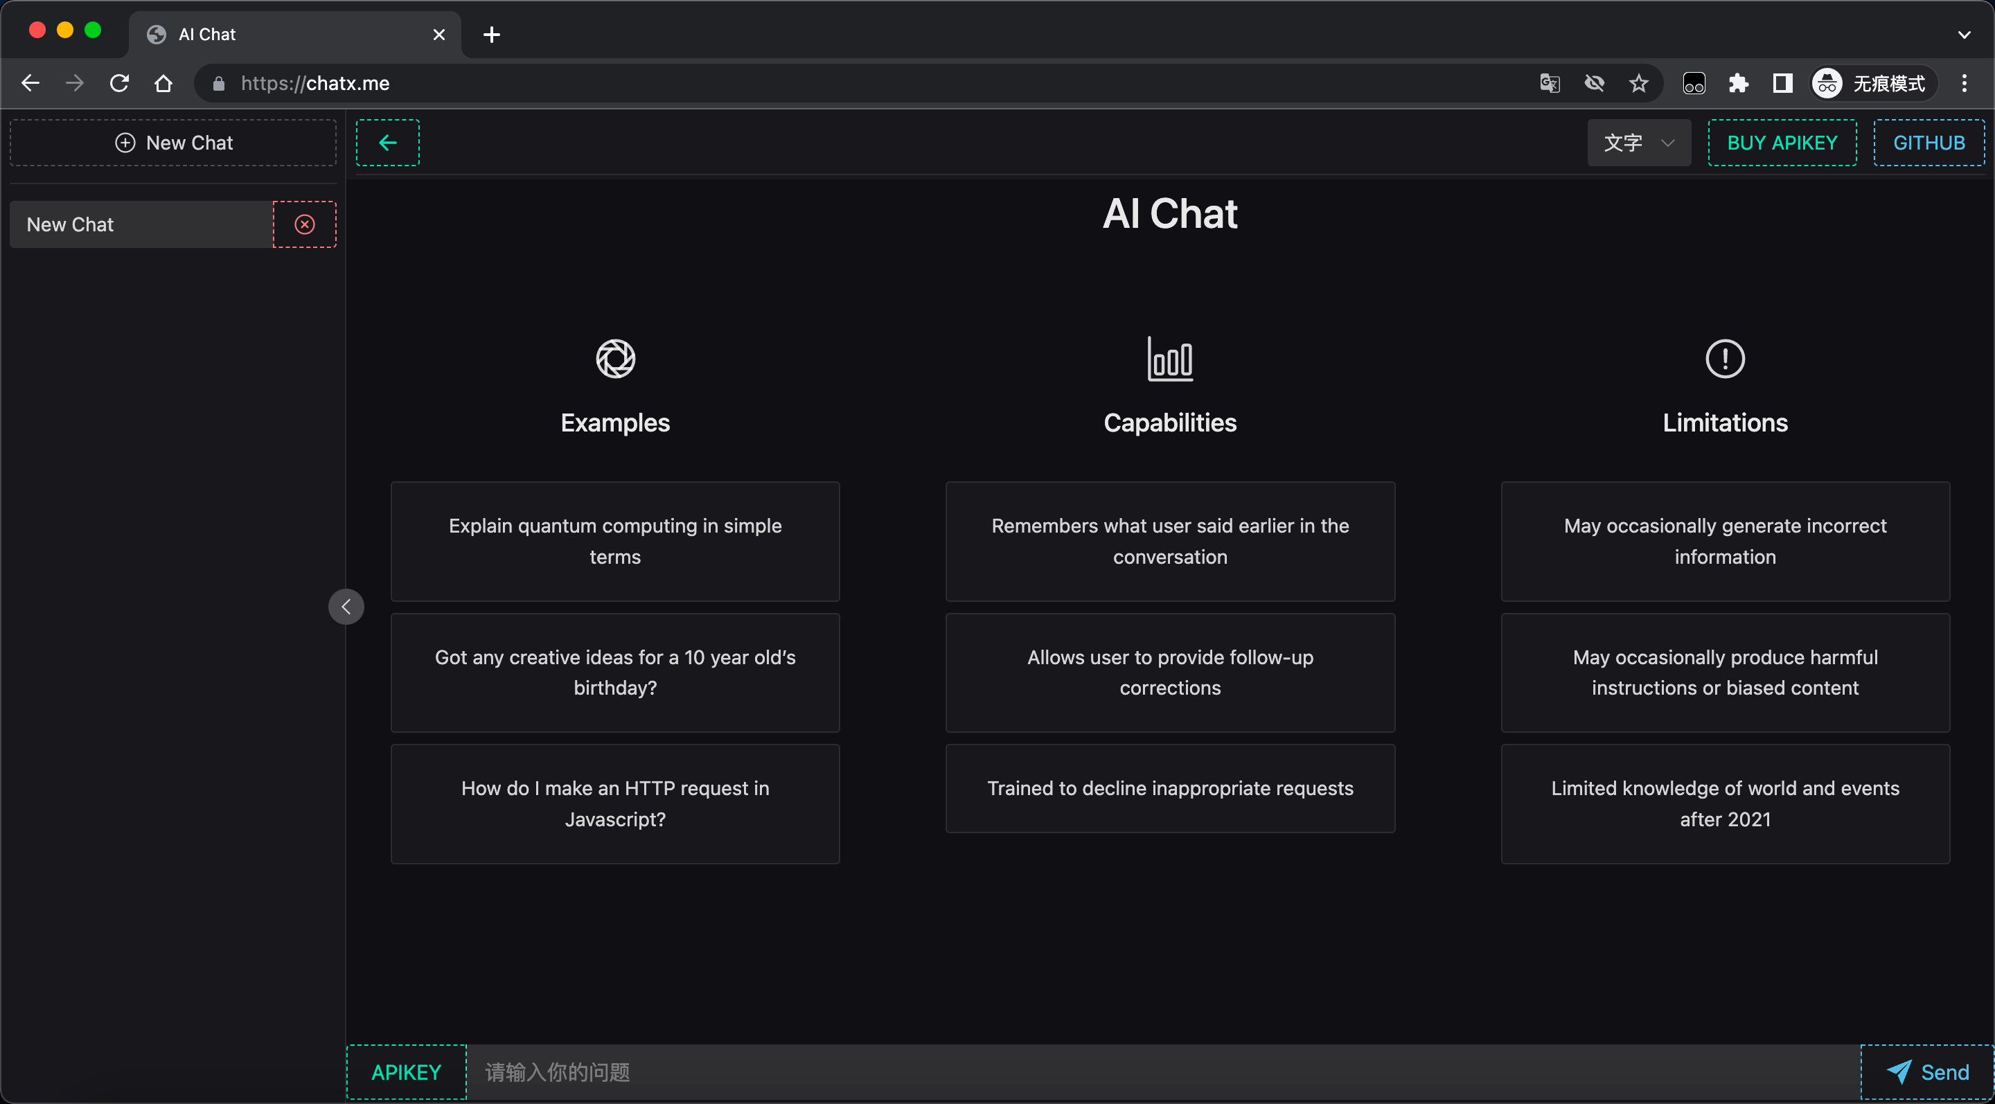Click BUY APIKEY button
This screenshot has width=1995, height=1104.
pos(1782,141)
